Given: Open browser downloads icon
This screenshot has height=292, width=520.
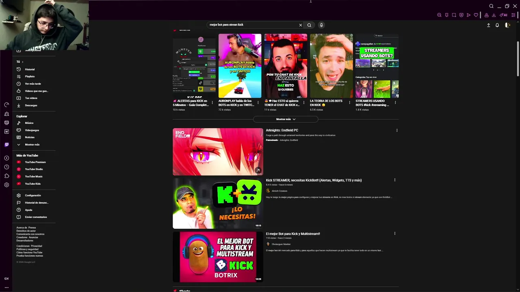Looking at the screenshot, I should click(494, 15).
